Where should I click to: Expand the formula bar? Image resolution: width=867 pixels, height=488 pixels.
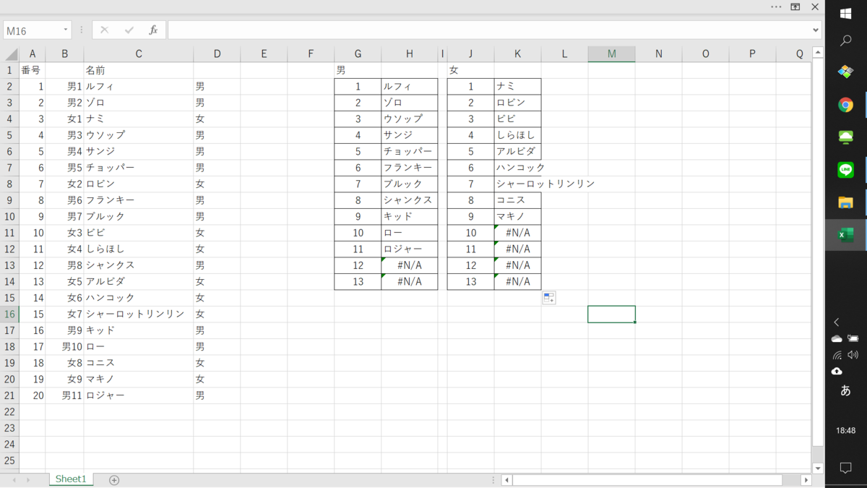[816, 30]
